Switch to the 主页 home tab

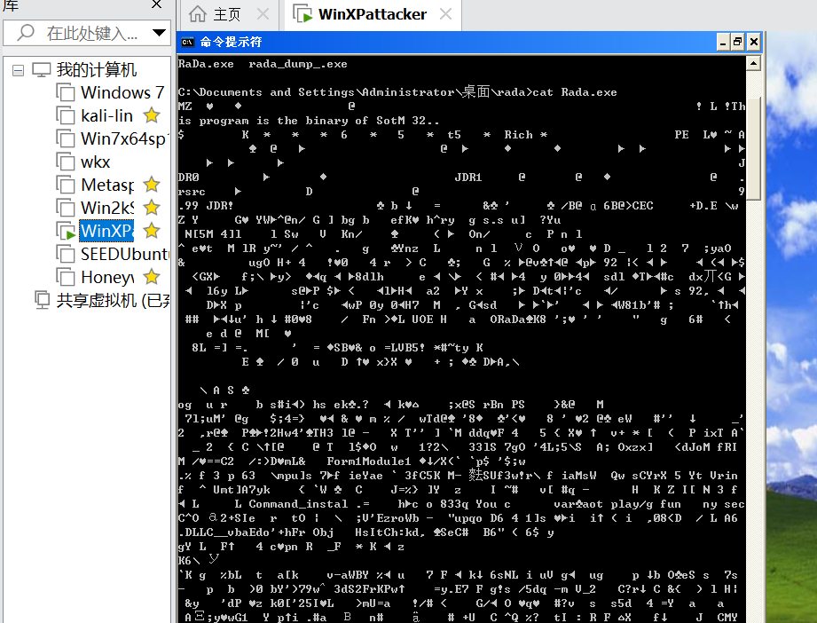pos(227,14)
